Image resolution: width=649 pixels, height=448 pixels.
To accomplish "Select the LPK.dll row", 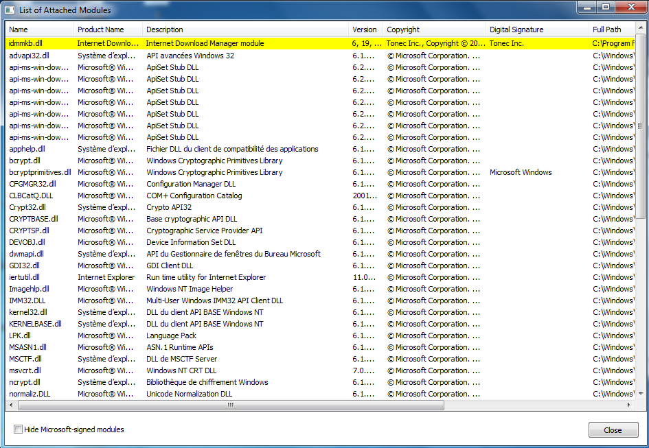I will [x=320, y=335].
